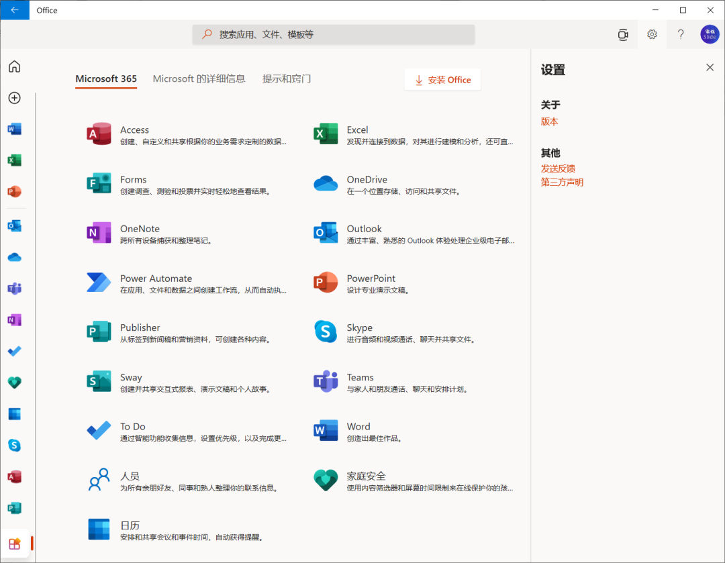Click the To Do title text

(133, 427)
